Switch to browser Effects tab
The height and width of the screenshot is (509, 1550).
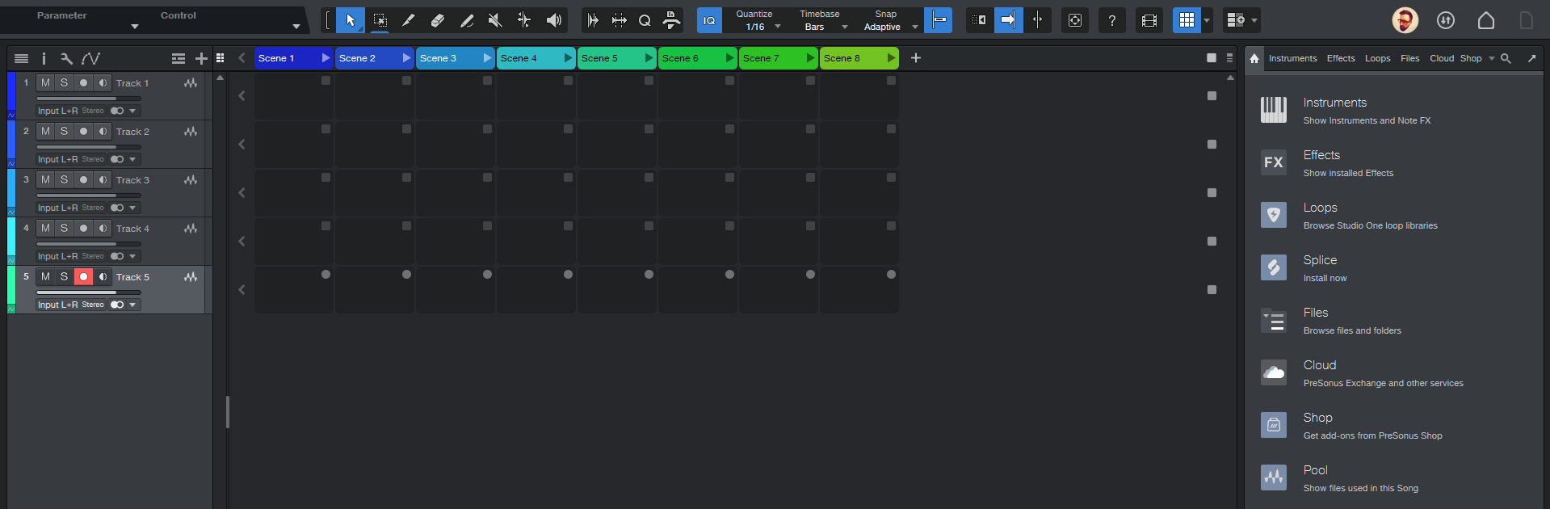pos(1341,58)
